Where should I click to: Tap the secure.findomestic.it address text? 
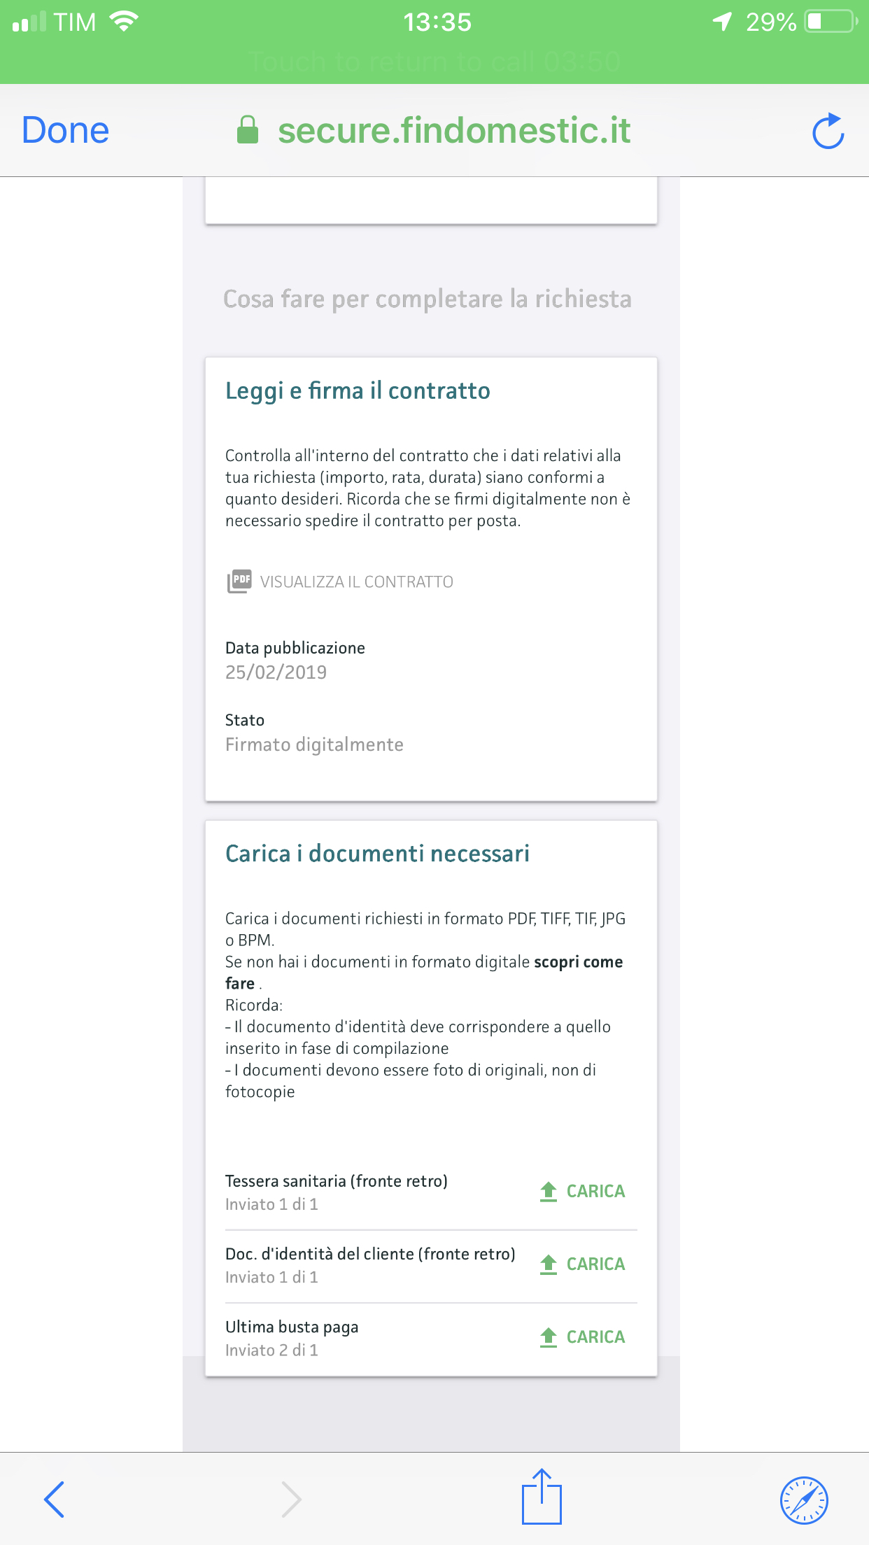click(x=454, y=131)
